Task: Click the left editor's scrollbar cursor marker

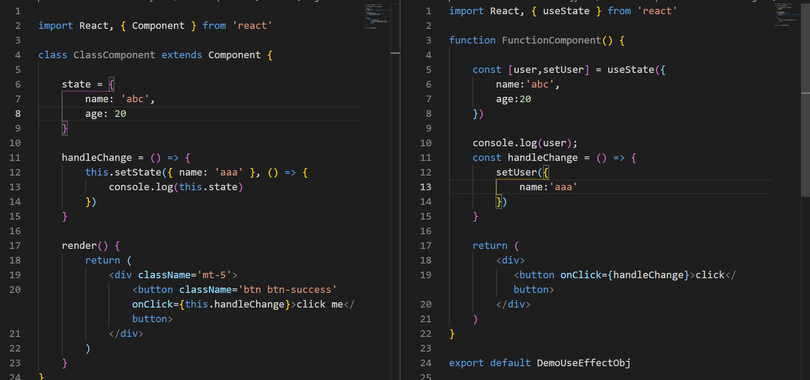Action: click(395, 53)
